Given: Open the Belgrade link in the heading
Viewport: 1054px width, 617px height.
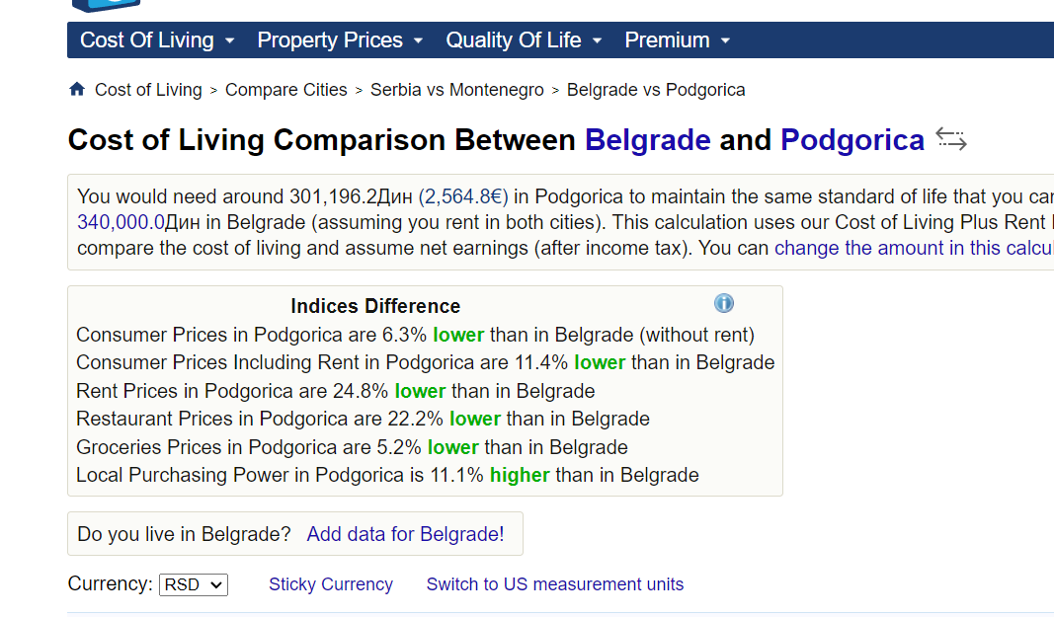Looking at the screenshot, I should 648,140.
